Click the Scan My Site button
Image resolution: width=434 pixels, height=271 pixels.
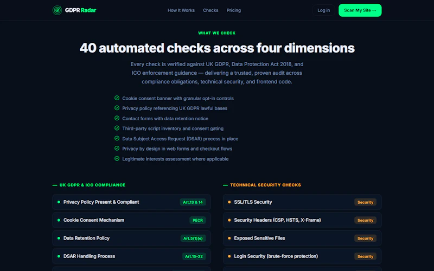point(360,10)
